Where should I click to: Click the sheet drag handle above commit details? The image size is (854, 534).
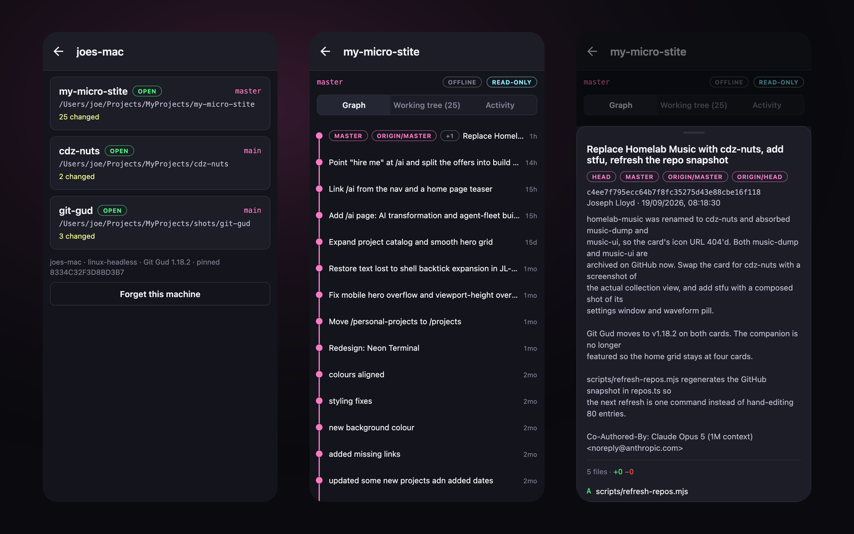694,132
